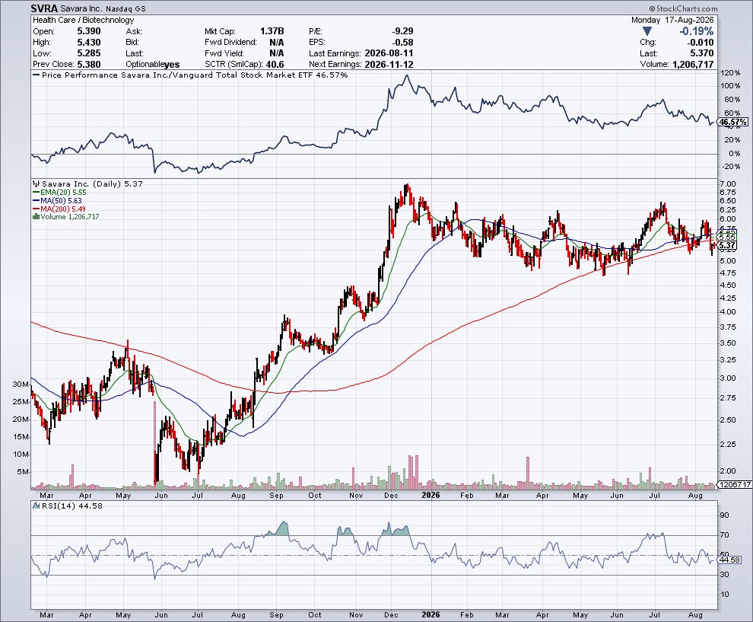The width and height of the screenshot is (753, 622).
Task: Click the Prev Close value 5.380
Action: point(89,64)
